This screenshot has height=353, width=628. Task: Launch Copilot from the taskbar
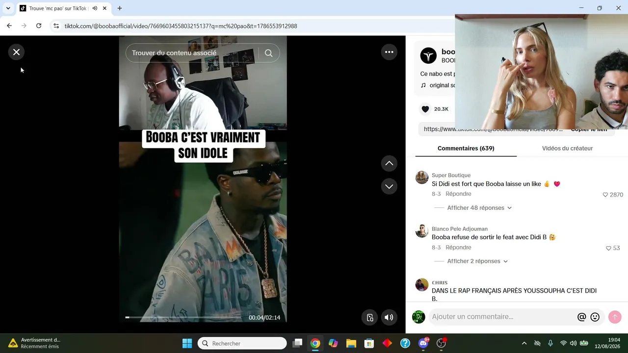(333, 343)
